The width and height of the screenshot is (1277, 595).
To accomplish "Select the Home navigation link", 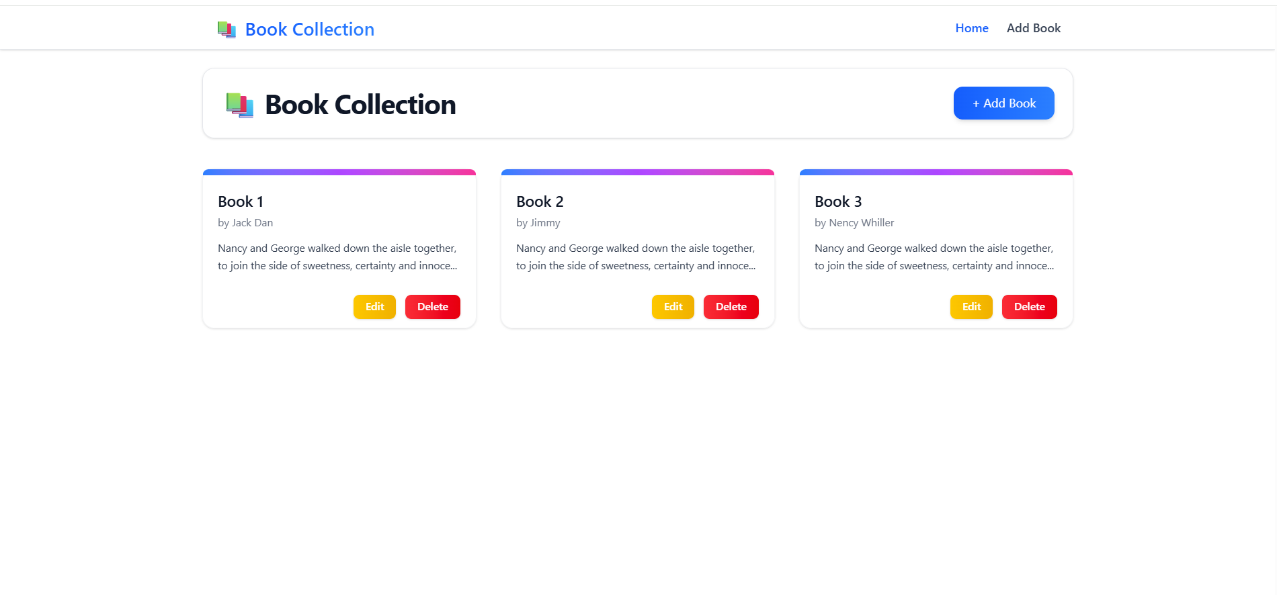I will point(971,28).
